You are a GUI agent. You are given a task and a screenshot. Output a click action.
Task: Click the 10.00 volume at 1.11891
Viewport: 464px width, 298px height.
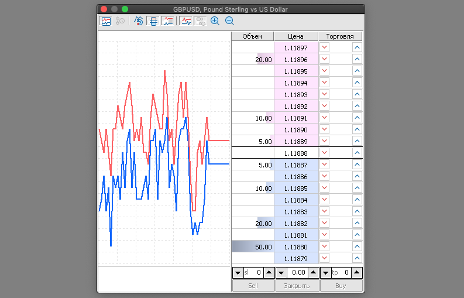tap(253, 118)
